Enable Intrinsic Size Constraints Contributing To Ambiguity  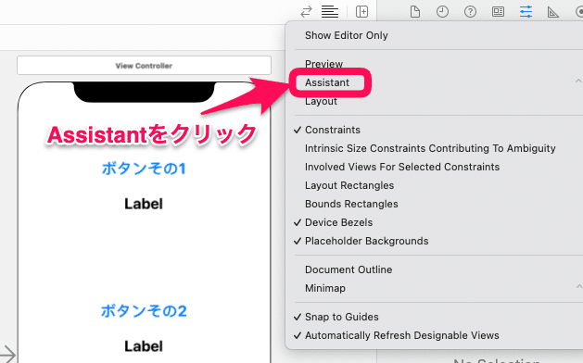tap(430, 148)
